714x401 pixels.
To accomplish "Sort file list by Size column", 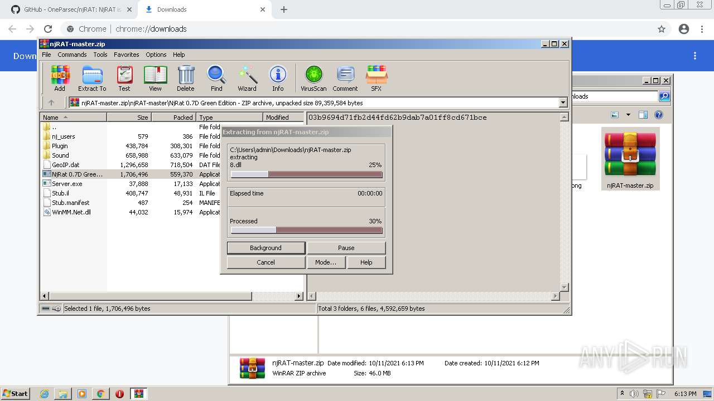I will click(129, 117).
